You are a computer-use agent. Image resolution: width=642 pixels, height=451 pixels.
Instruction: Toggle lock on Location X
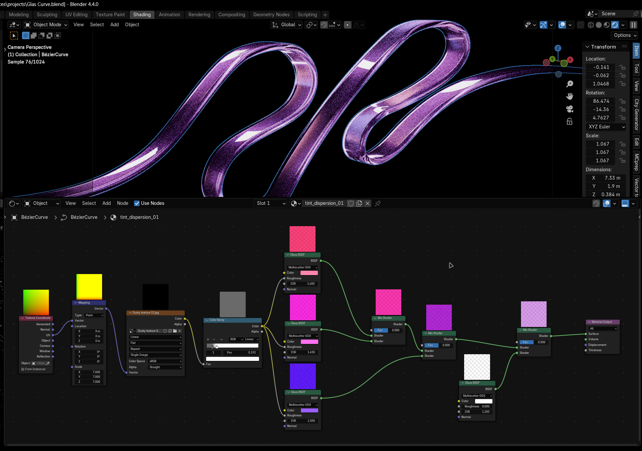point(622,67)
